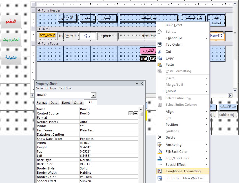Screen dimensions: 239x183
Task: Switch to the Other tab in Property Sheet
Action: click(x=78, y=103)
